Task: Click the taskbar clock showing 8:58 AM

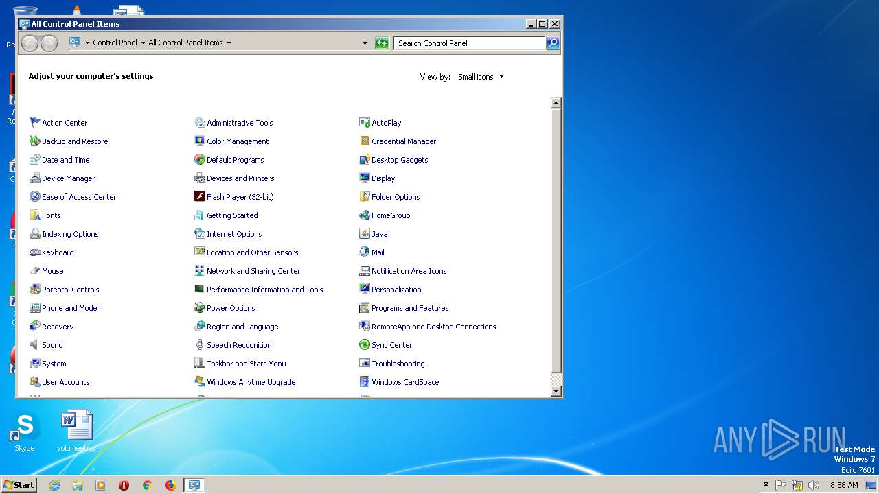Action: click(x=844, y=485)
